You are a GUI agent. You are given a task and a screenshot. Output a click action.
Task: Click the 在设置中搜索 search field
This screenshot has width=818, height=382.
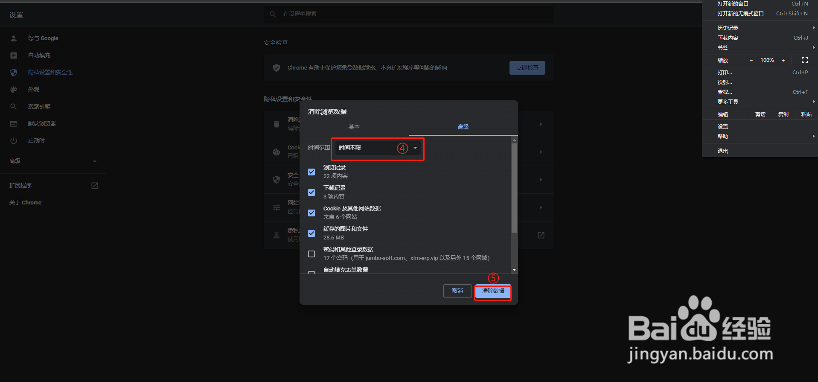click(409, 15)
